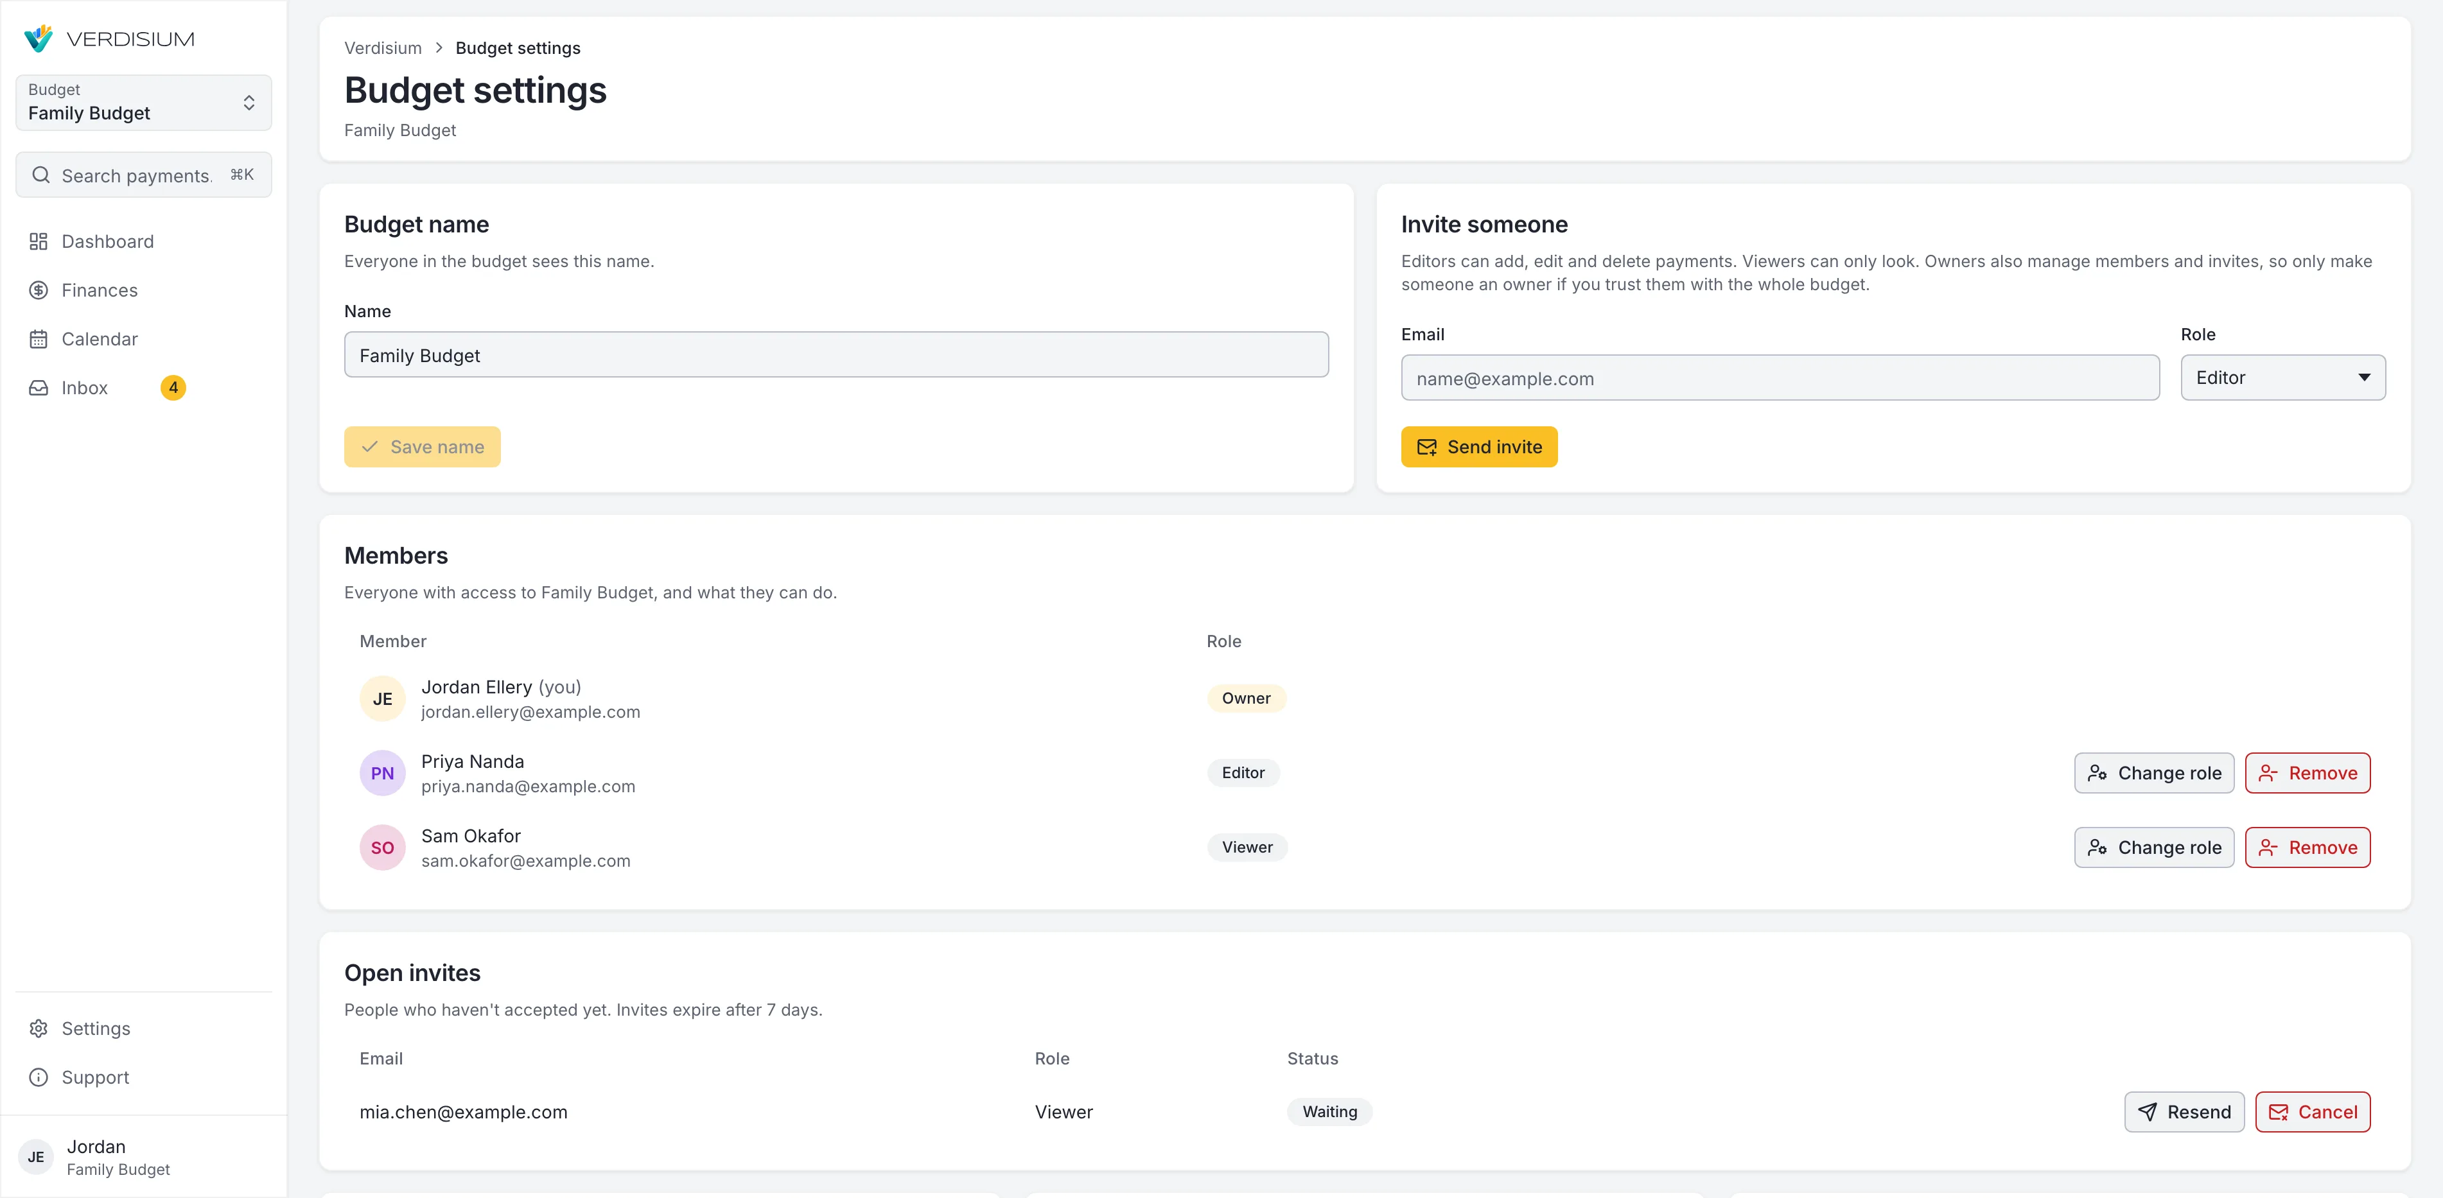This screenshot has height=1198, width=2443.
Task: Click Sam Okafor's SO avatar
Action: [x=382, y=847]
